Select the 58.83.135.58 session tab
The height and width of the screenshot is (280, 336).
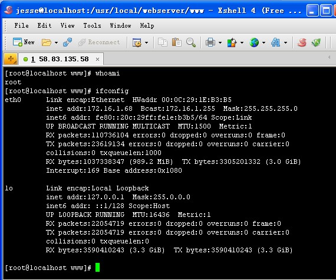pos(61,59)
